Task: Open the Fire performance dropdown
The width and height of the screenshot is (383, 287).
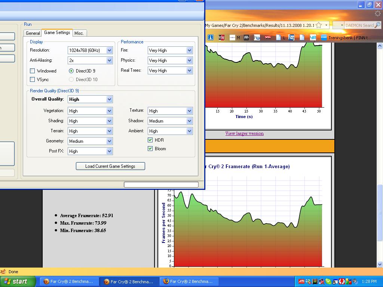Action: (170, 50)
